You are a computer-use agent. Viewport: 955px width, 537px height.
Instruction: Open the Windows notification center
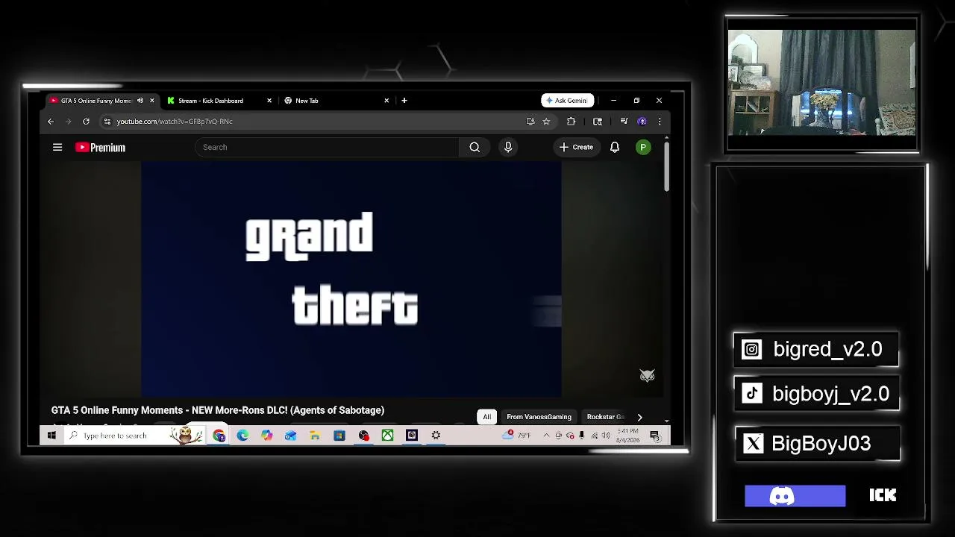pyautogui.click(x=655, y=436)
